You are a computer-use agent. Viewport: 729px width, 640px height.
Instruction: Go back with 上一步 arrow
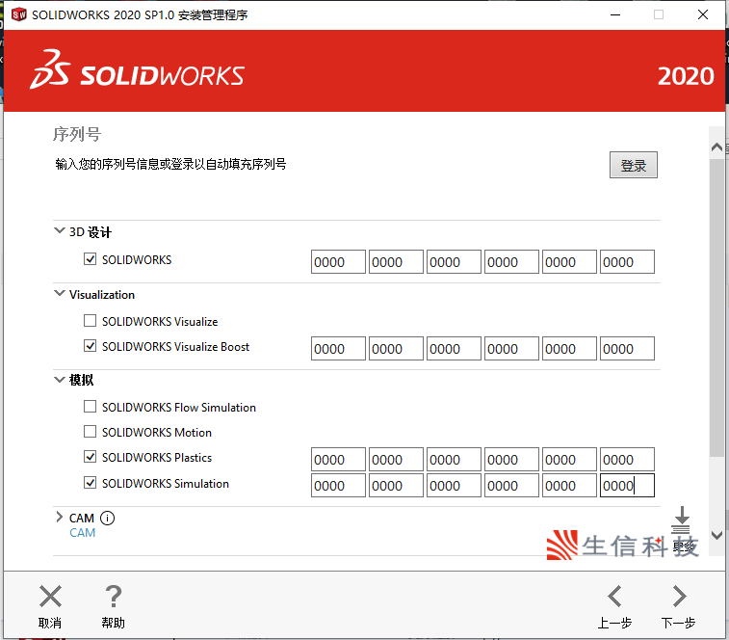(614, 597)
